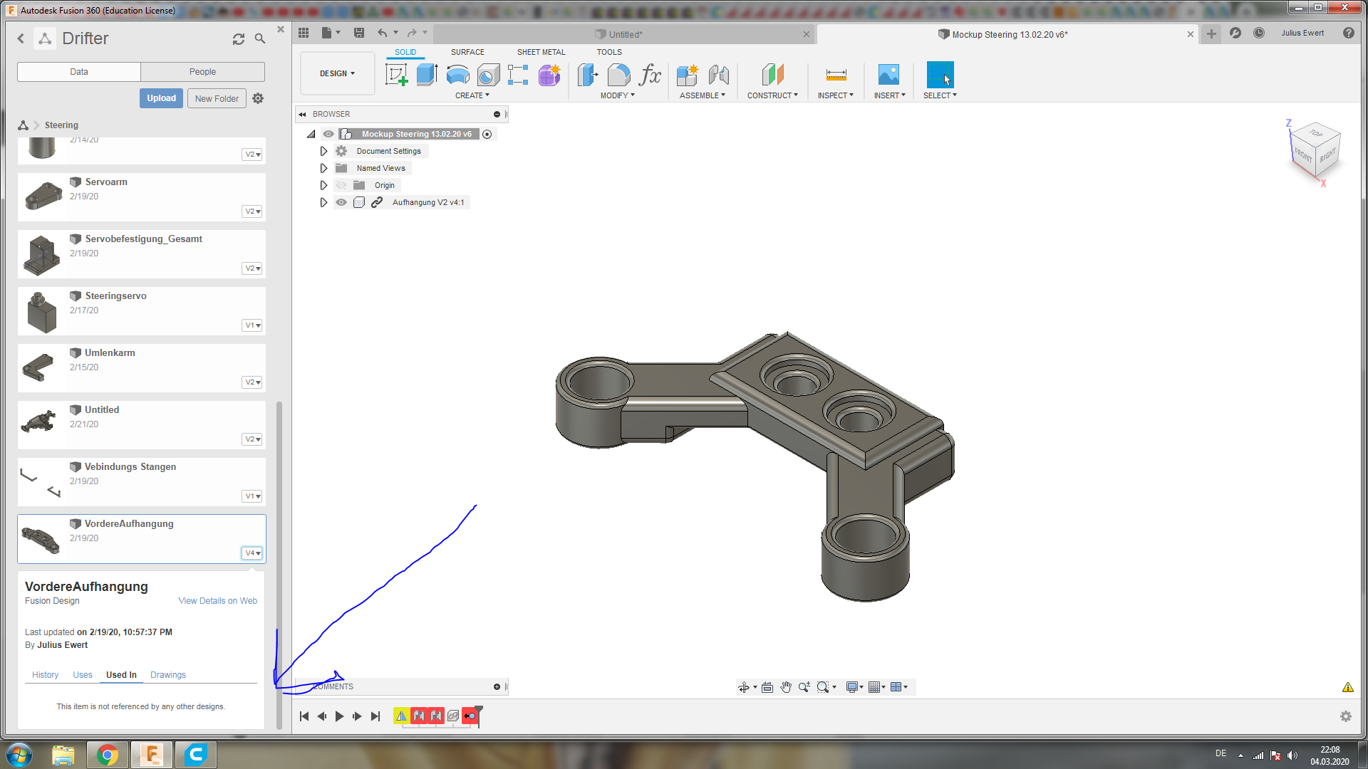Select the New Component tool
The height and width of the screenshot is (769, 1368).
coord(688,75)
